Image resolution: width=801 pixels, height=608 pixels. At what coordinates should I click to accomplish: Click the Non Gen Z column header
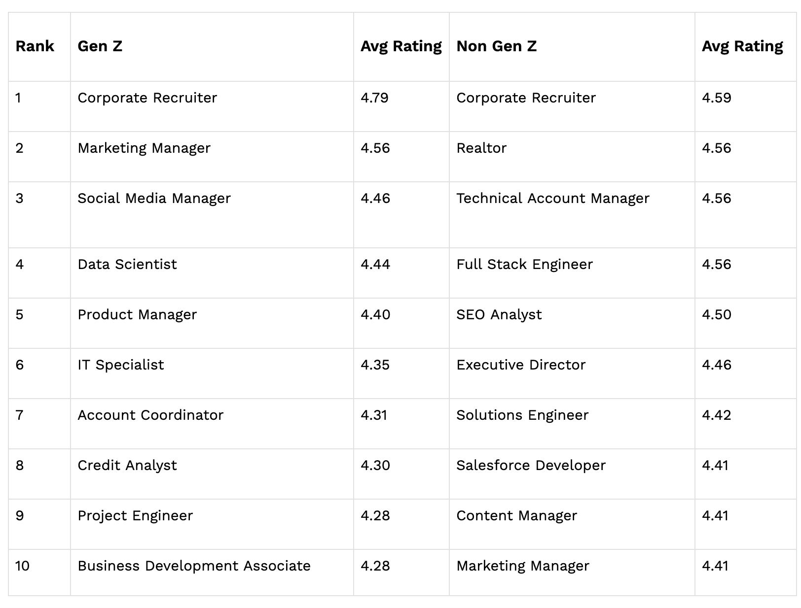click(x=496, y=46)
